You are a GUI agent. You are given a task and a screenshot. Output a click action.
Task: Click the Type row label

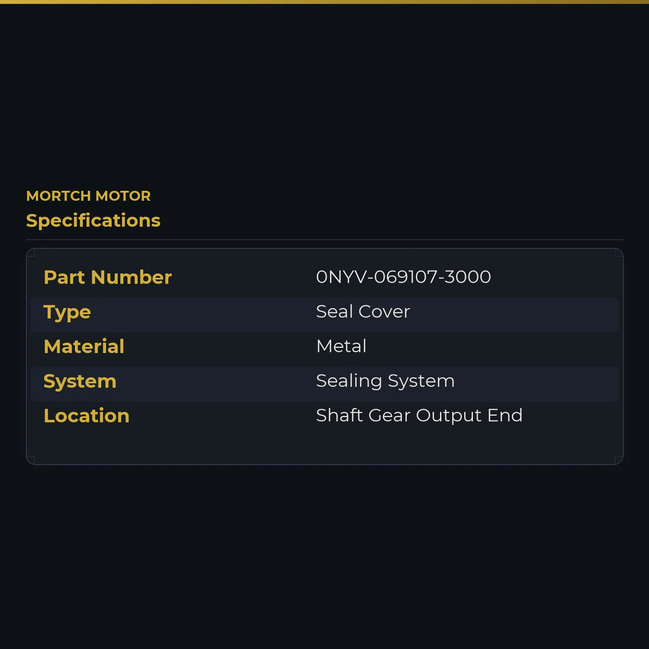coord(67,312)
